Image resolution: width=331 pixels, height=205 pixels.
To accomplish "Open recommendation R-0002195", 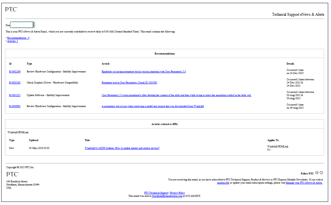I will click(15, 83).
